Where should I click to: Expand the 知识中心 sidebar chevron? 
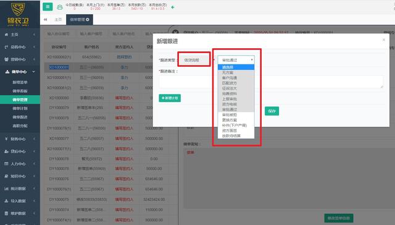[34, 176]
